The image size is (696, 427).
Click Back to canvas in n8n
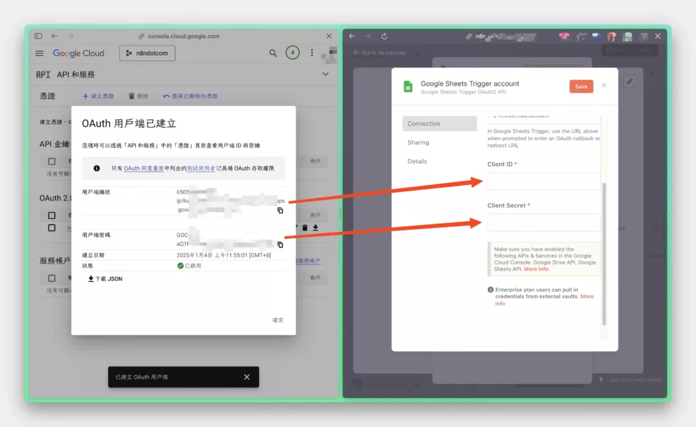(x=380, y=52)
